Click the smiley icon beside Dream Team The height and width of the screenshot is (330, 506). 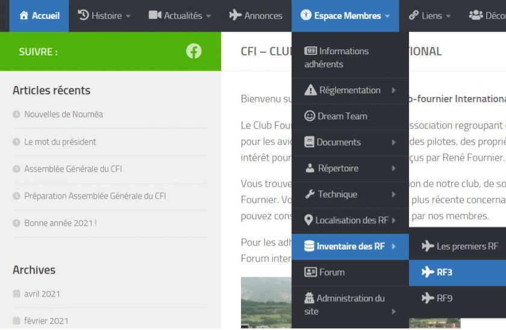310,116
